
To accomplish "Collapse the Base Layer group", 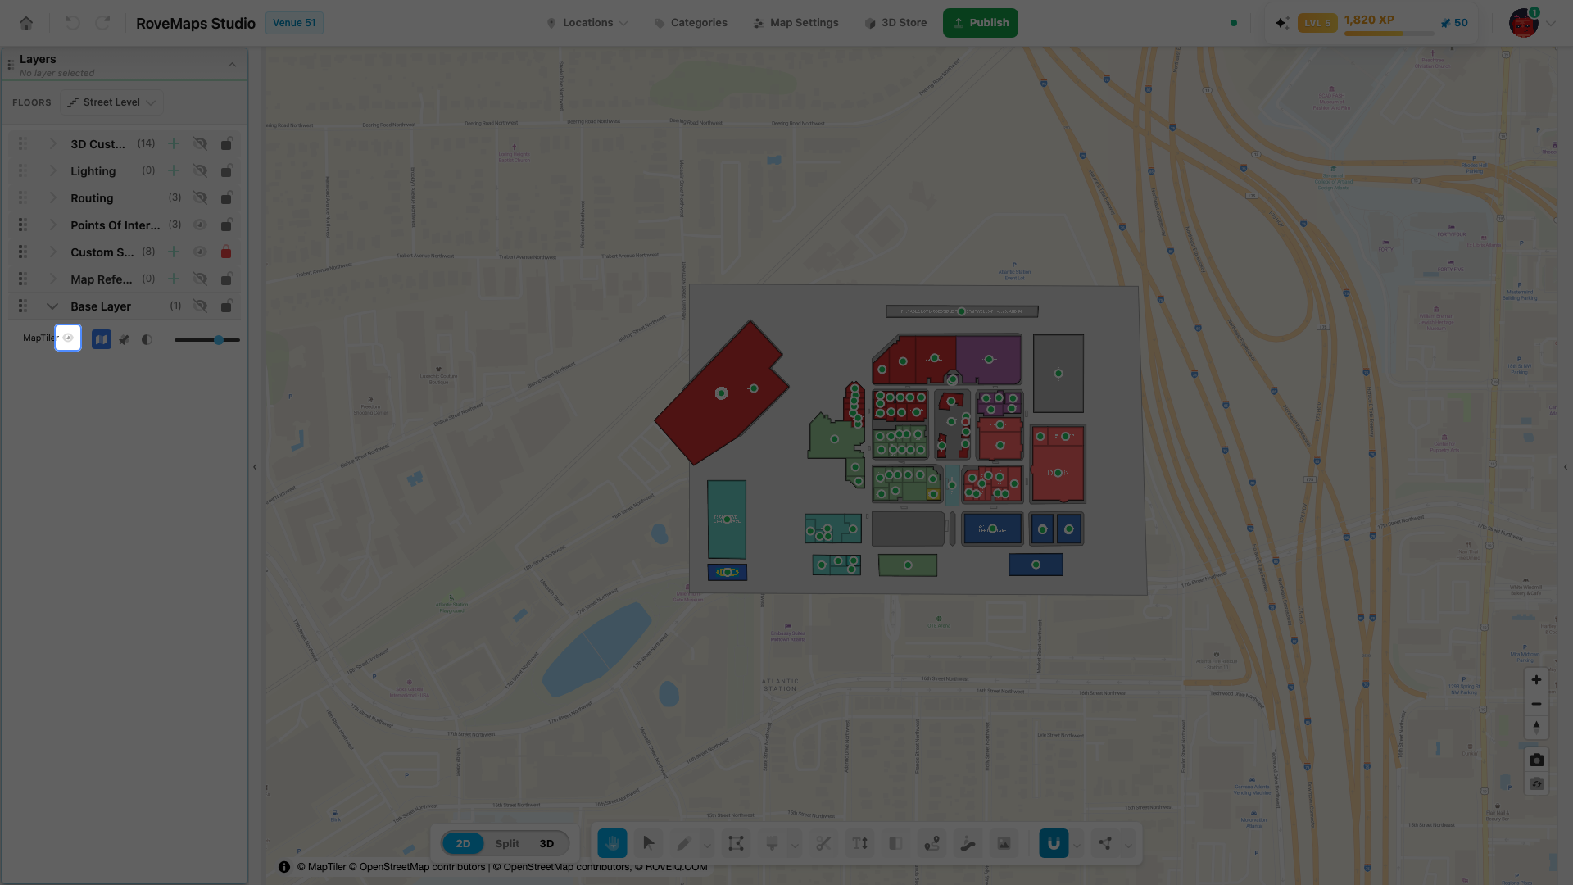I will point(52,306).
